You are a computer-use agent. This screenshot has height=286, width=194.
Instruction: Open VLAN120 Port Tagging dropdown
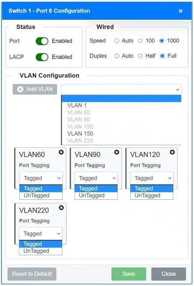(x=152, y=178)
